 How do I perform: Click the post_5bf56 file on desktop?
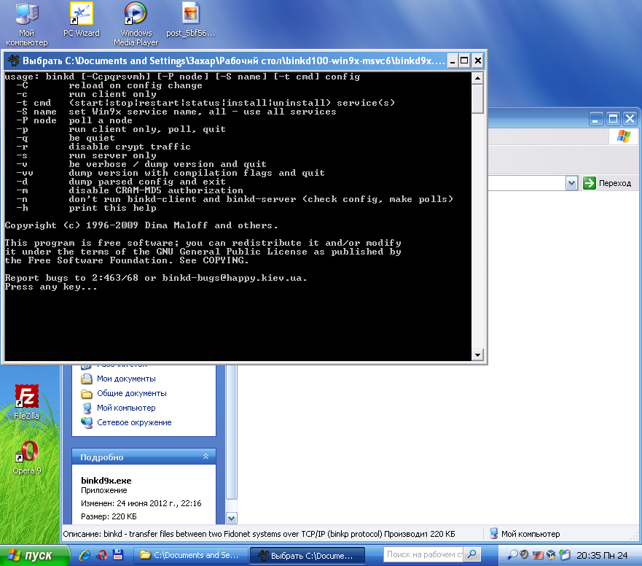pos(190,20)
